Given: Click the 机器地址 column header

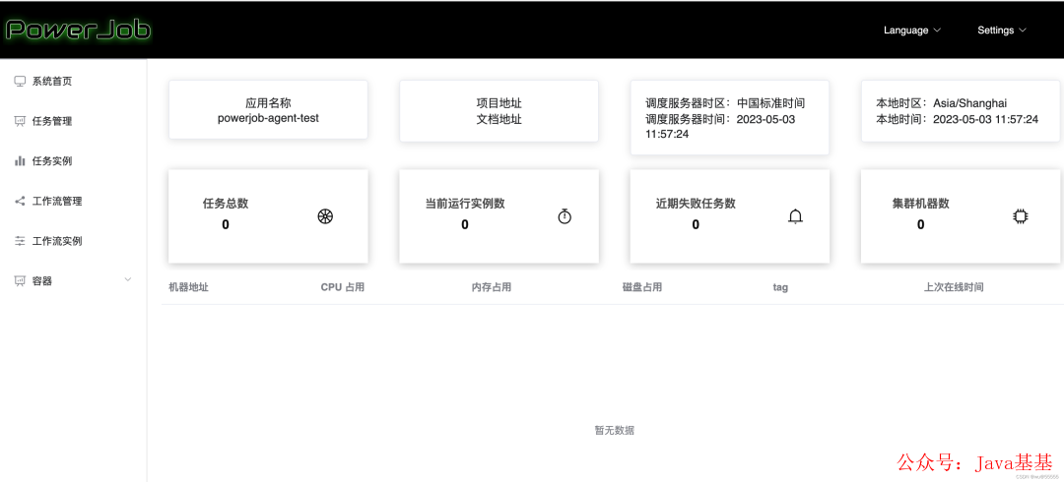Looking at the screenshot, I should [x=188, y=287].
